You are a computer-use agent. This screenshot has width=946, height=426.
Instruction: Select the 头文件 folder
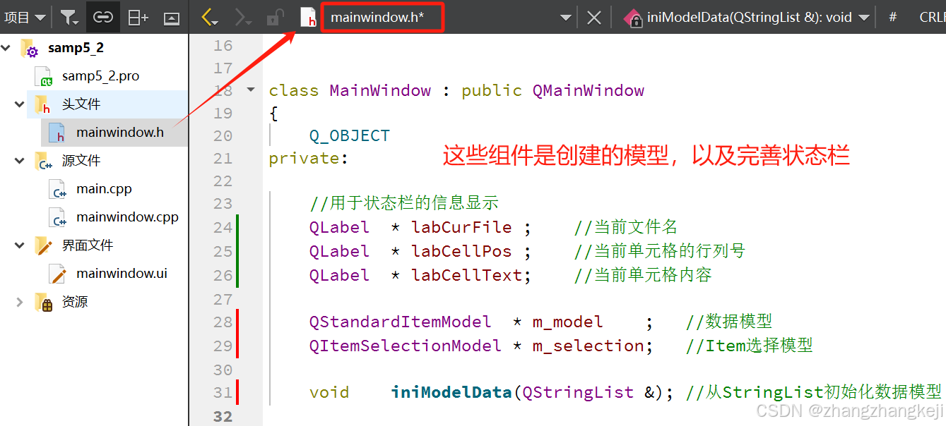click(x=81, y=104)
